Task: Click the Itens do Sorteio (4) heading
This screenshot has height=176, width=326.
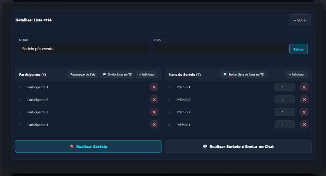Action: (x=185, y=75)
